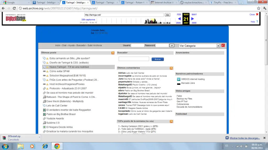Click the Mercado Libre sponsor icon

pos(179,83)
